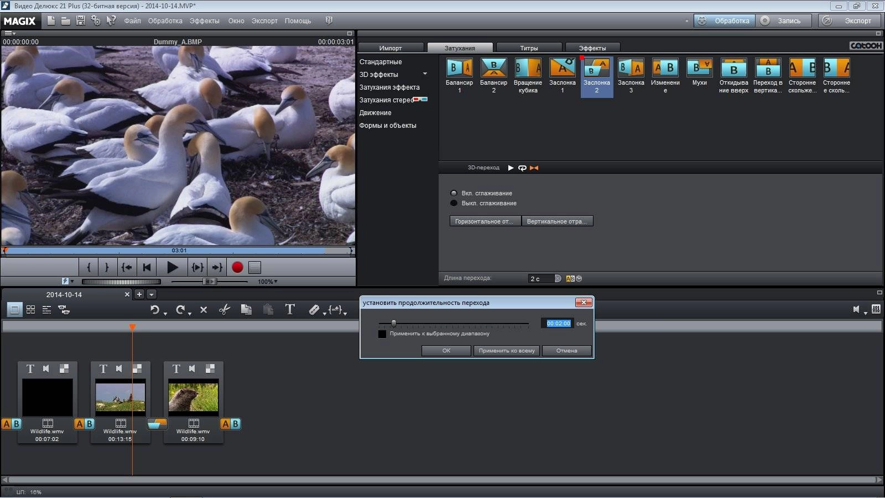885x498 pixels.
Task: Check Применить к выбранному диапазону box
Action: pyautogui.click(x=382, y=334)
